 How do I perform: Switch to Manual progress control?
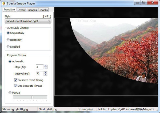click(x=10, y=93)
